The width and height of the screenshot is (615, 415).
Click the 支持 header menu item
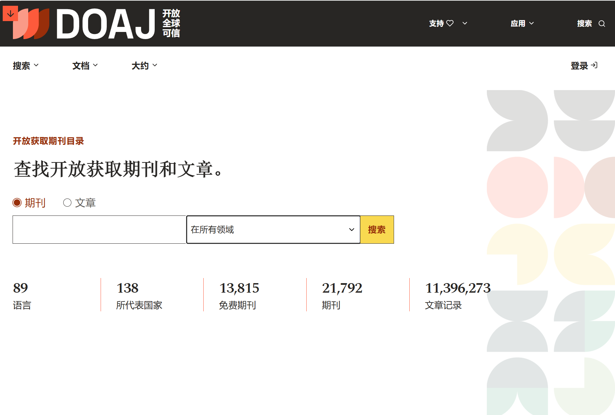[436, 23]
